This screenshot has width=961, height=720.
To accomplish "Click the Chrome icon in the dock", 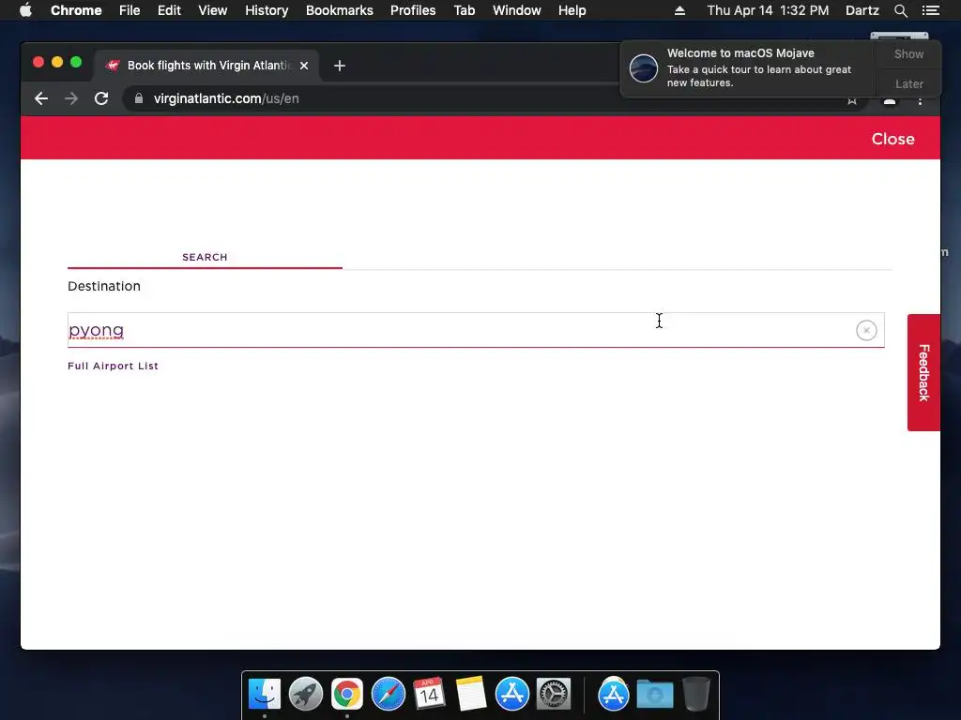I will click(347, 694).
